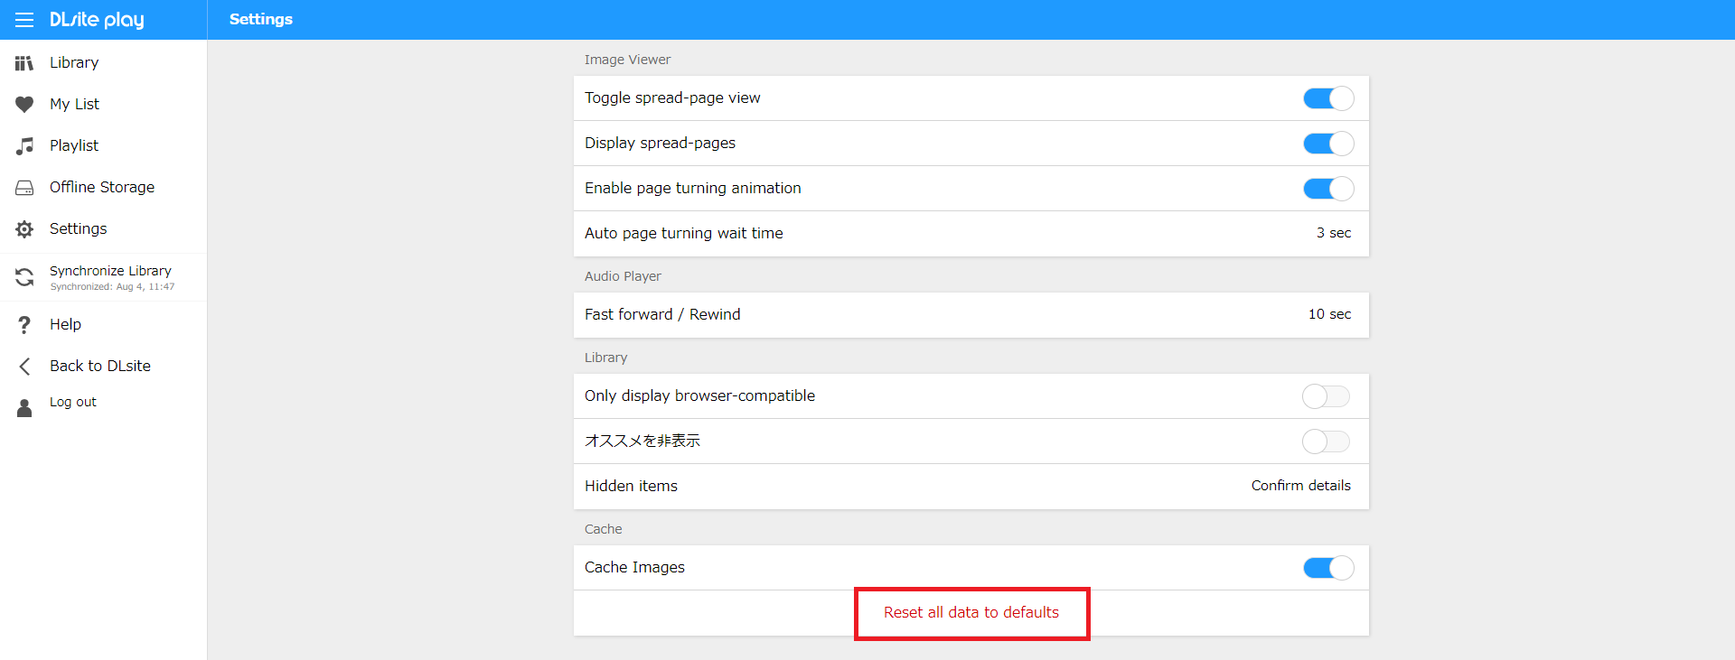Click the Auto page turning wait time label
This screenshot has width=1735, height=660.
click(x=684, y=233)
